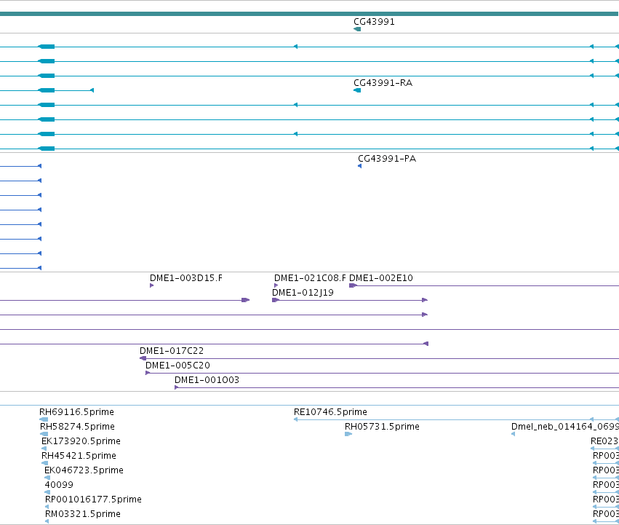Select the RM03321.5prime label
The height and width of the screenshot is (525, 619).
click(x=83, y=514)
